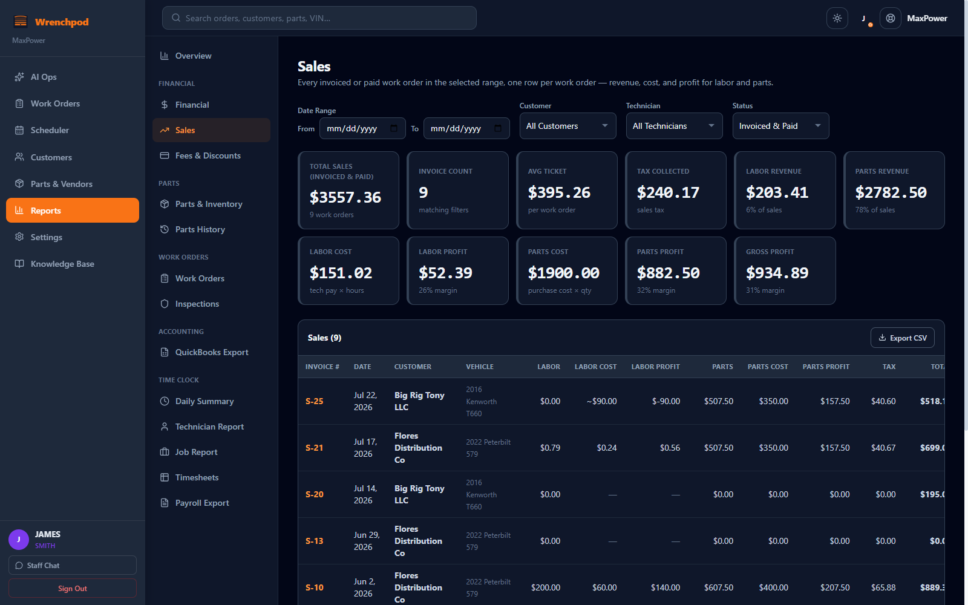The width and height of the screenshot is (968, 605).
Task: Click the Scheduler calendar icon
Action: tap(19, 130)
